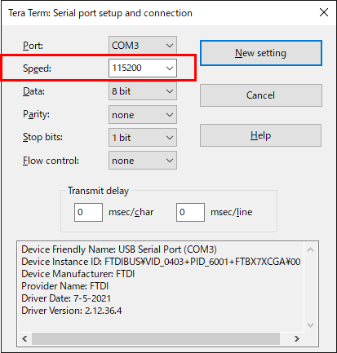
Task: Focus the msec/char transmit delay field
Action: (x=88, y=212)
